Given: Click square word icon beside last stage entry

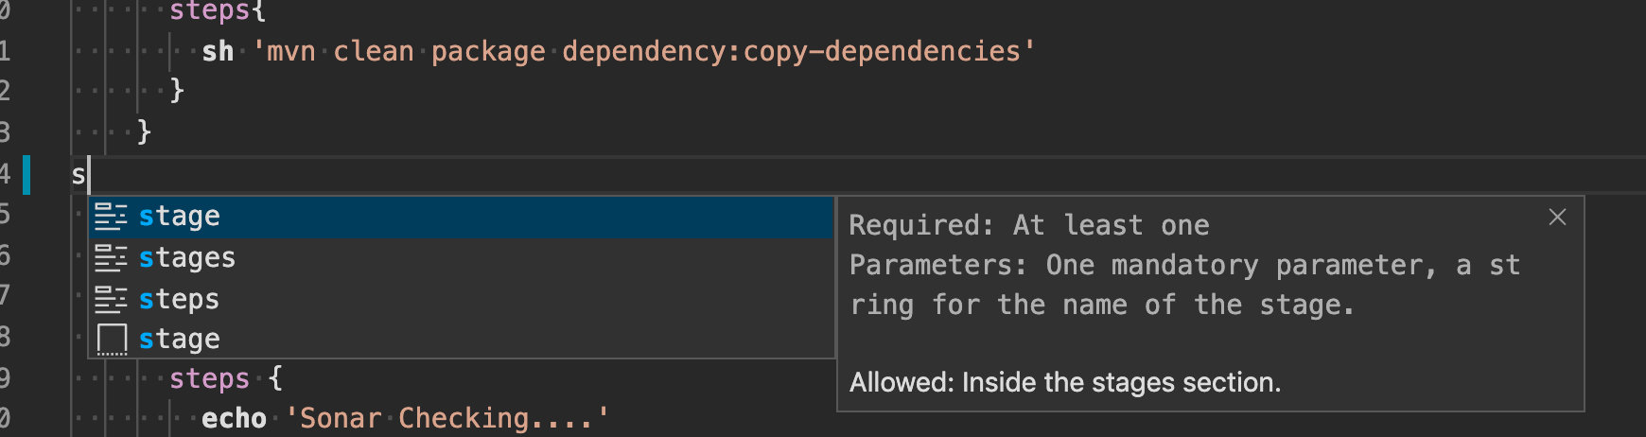Looking at the screenshot, I should coord(112,340).
